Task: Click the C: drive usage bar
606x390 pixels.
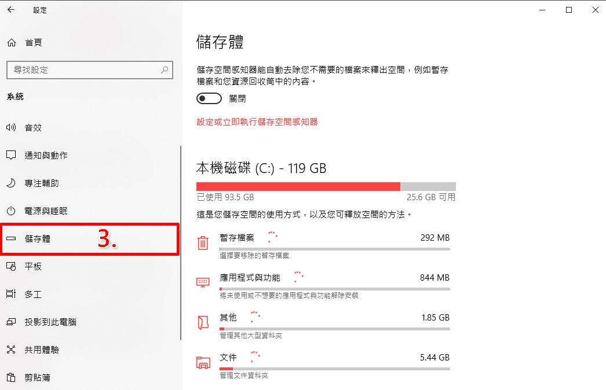Action: tap(326, 186)
